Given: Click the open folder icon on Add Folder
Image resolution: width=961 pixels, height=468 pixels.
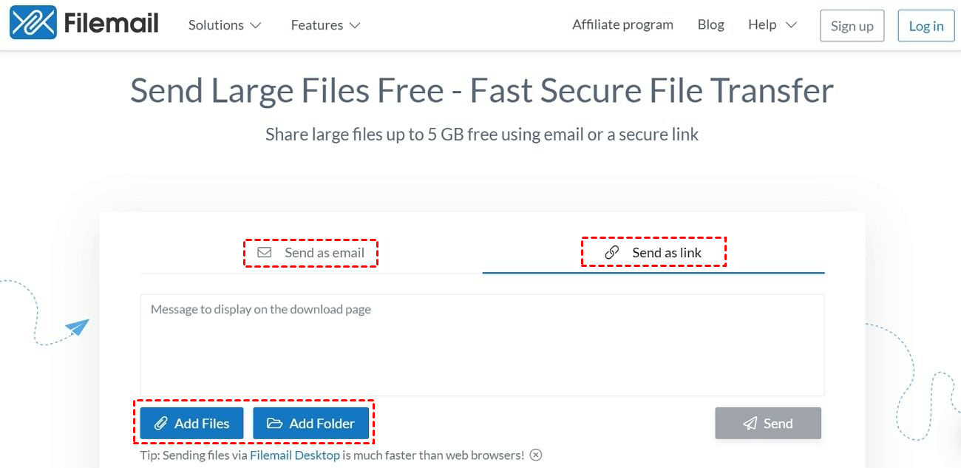Looking at the screenshot, I should [275, 424].
